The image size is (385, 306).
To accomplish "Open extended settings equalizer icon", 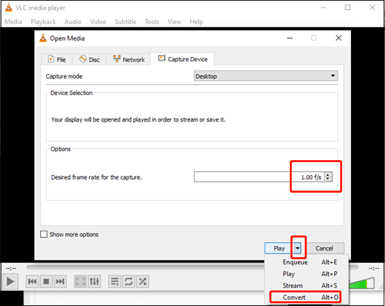I will click(95, 282).
